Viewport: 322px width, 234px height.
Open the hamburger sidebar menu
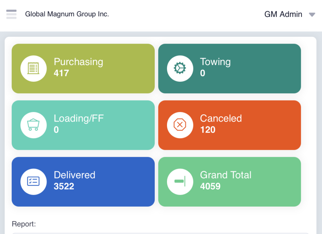point(11,14)
